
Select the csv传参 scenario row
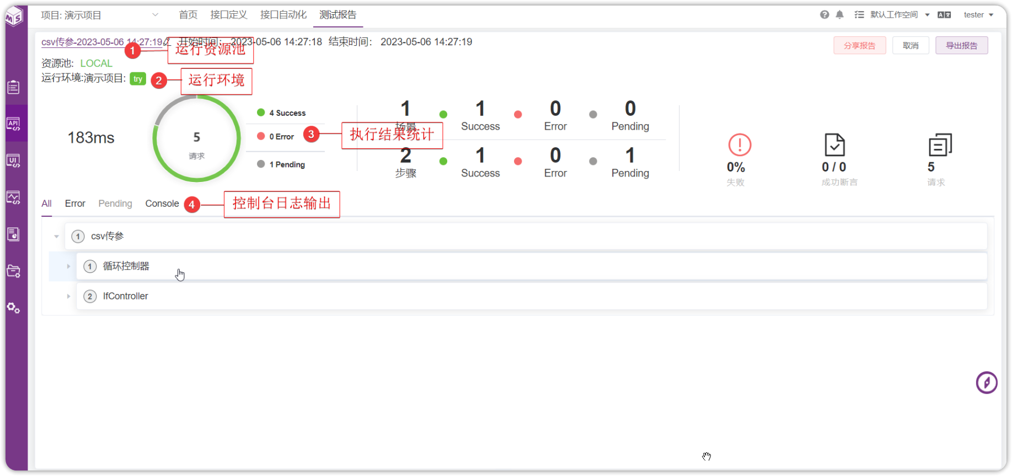(x=526, y=237)
